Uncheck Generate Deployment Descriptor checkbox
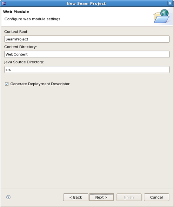Image resolution: width=174 pixels, height=207 pixels. point(7,84)
